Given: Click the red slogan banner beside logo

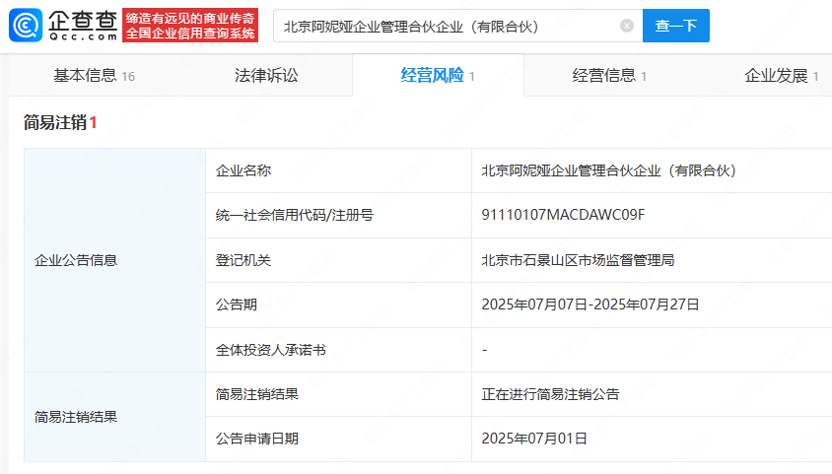Looking at the screenshot, I should click(190, 25).
